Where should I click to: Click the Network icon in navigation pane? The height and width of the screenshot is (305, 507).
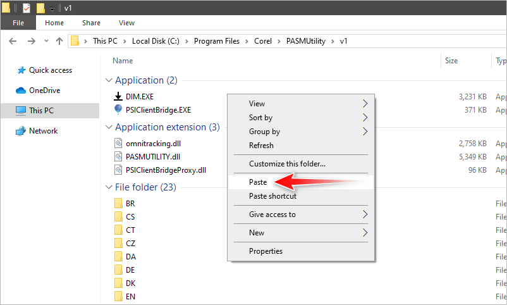click(x=21, y=131)
